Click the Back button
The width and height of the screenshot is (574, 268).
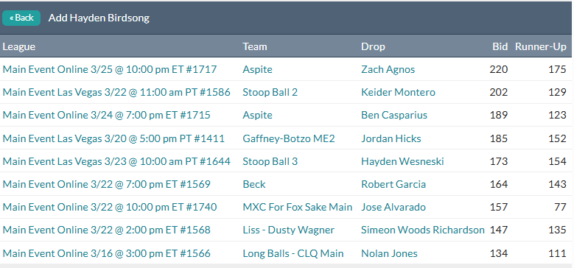(21, 18)
